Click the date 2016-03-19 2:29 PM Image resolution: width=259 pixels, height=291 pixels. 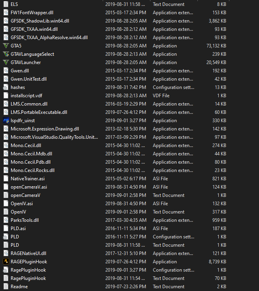[126, 104]
